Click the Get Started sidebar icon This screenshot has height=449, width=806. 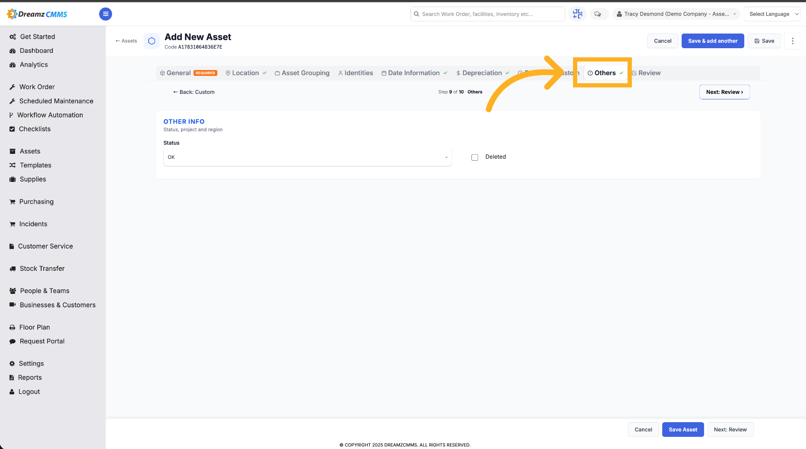point(13,37)
